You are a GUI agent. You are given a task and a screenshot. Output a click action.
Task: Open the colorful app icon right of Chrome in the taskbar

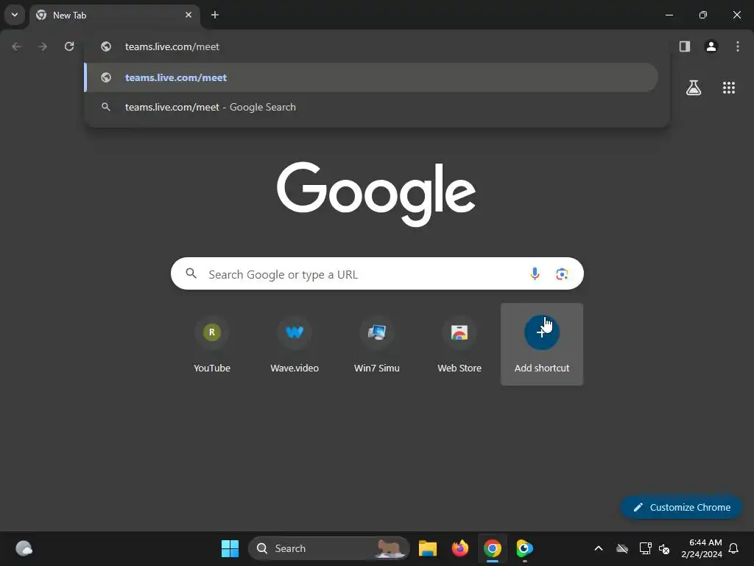tap(524, 548)
